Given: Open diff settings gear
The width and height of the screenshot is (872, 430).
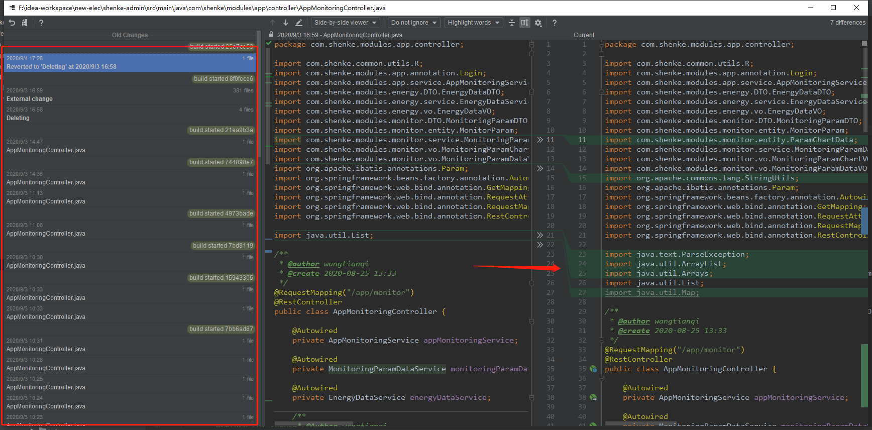Looking at the screenshot, I should (x=538, y=23).
